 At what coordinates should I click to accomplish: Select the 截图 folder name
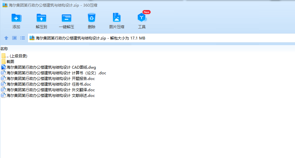click(10, 62)
